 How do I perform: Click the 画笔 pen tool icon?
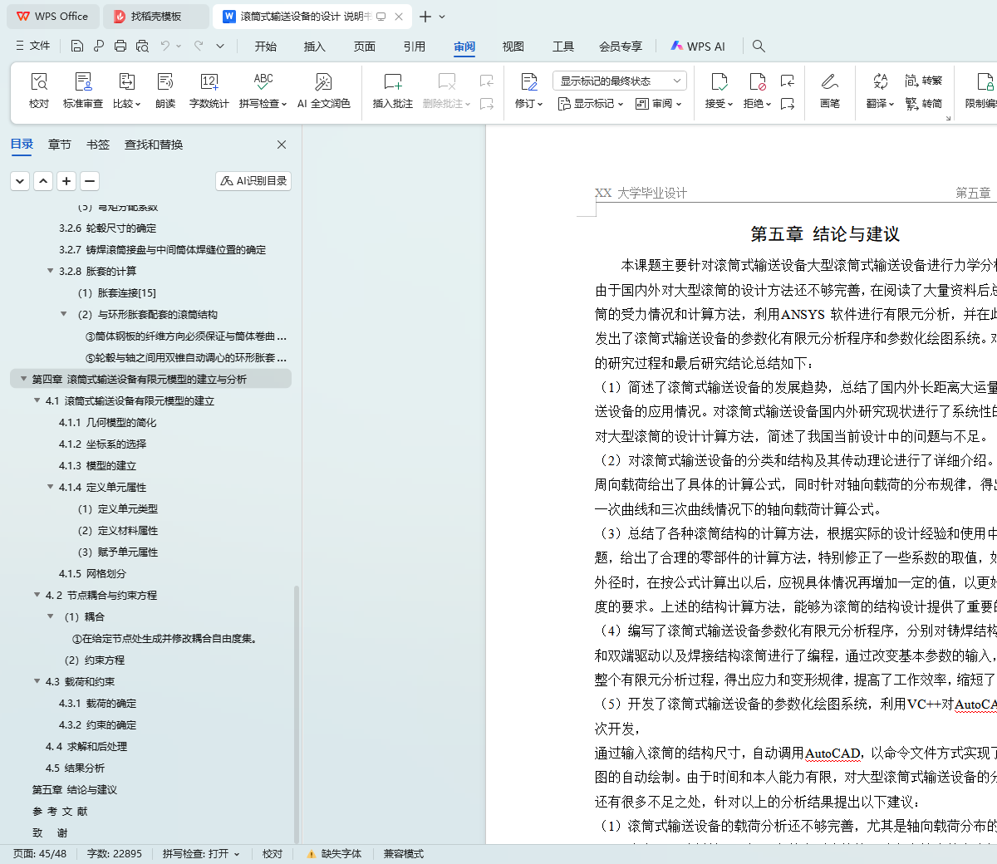829,82
